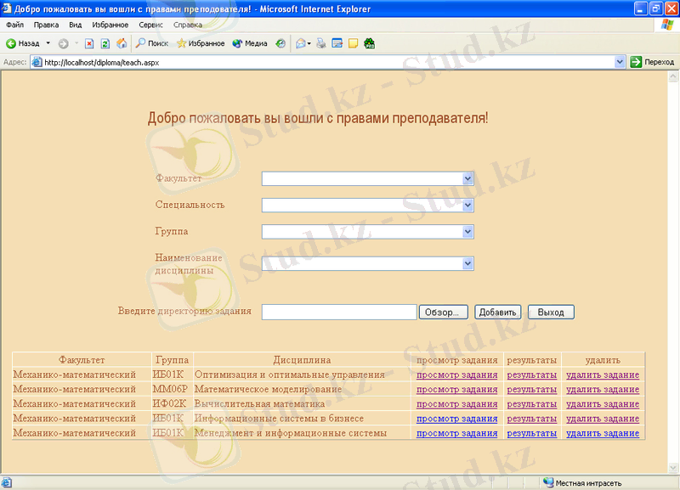The height and width of the screenshot is (490, 680).
Task: Click удалить задание for Оптимизация row
Action: pyautogui.click(x=603, y=375)
